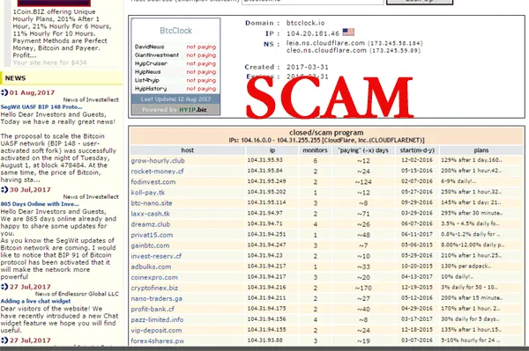This screenshot has height=351, width=529.
Task: Click the "paying" (~x) days column header
Action: [x=363, y=150]
